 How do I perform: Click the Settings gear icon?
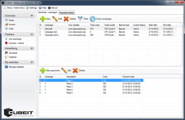[x=27, y=8]
